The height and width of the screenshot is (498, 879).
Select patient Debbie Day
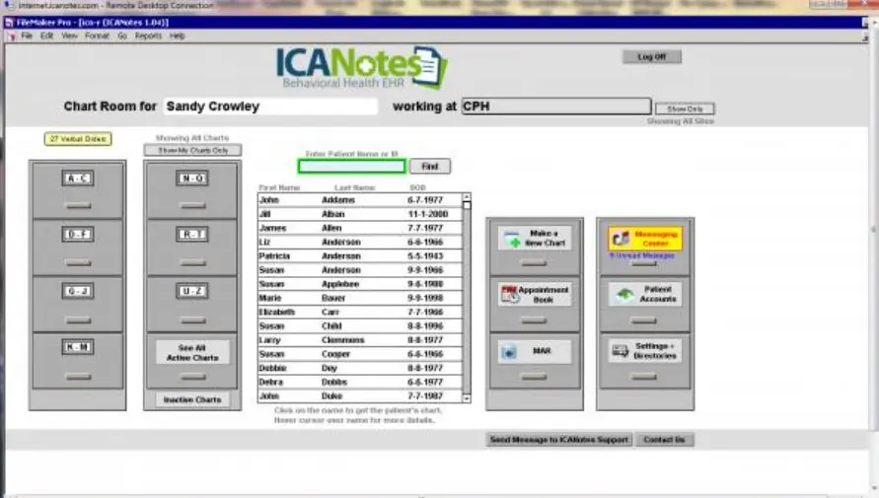tap(360, 368)
